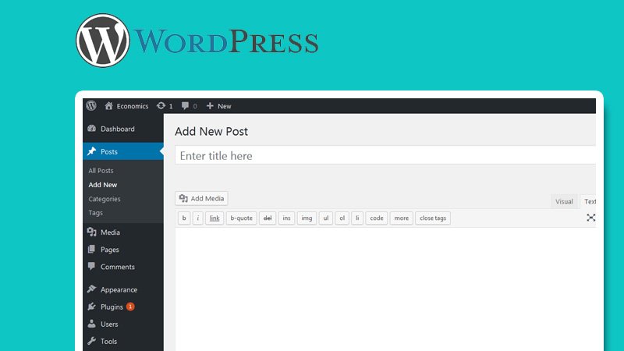Insert italic tag with i button

click(x=198, y=218)
